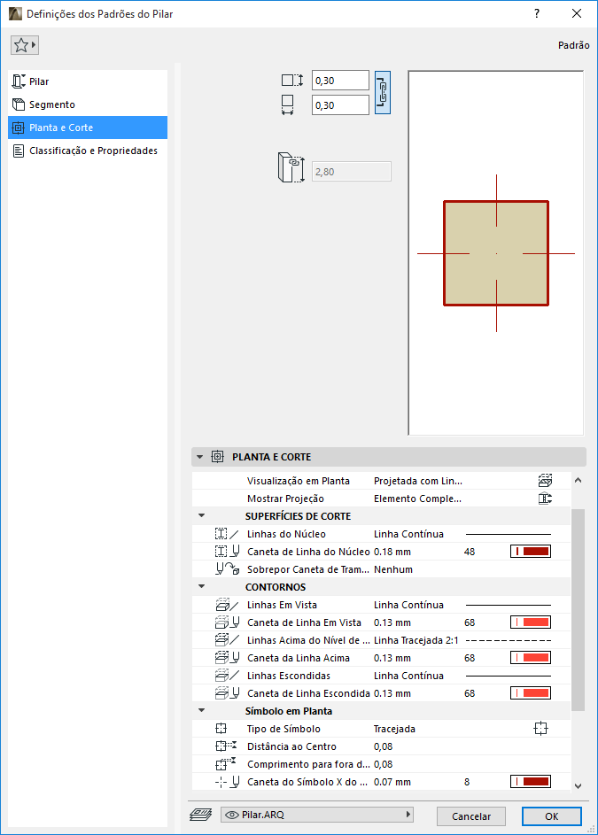Open pen color swatch for Linha Escondida
The width and height of the screenshot is (598, 835).
531,692
